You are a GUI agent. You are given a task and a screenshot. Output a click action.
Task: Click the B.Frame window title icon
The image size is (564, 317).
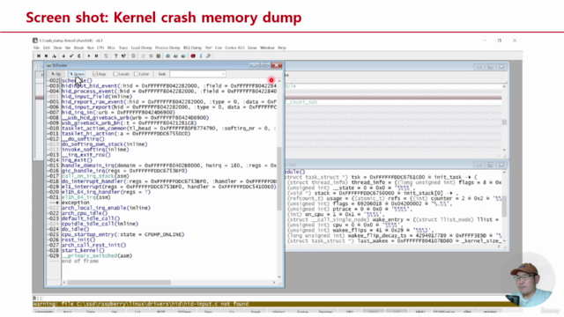49,65
